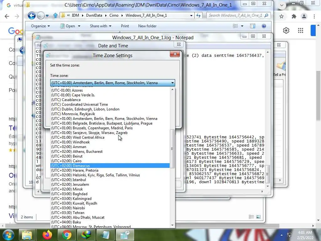Open the Share with menu
Screen dimensions: 321x241
101,26
